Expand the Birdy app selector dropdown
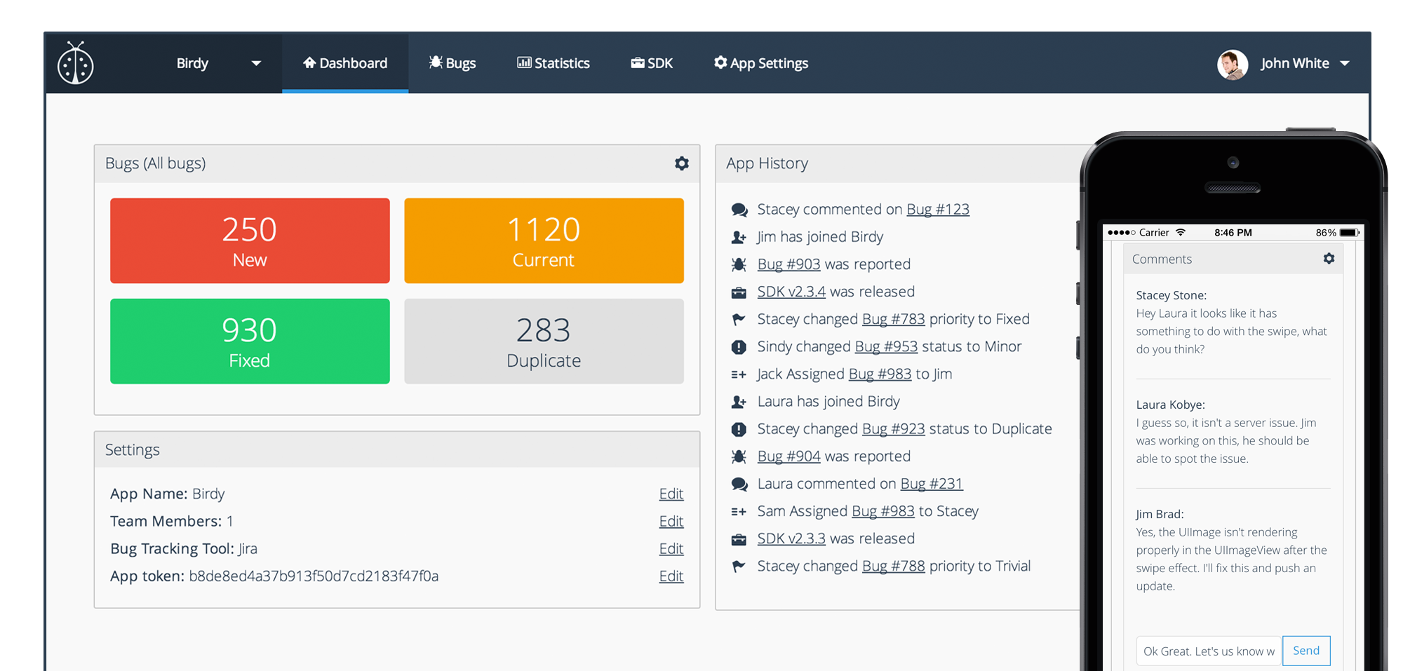This screenshot has height=671, width=1403. 256,64
